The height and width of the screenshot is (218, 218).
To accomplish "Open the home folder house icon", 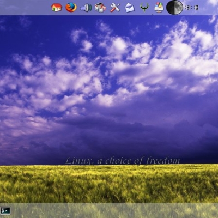I will (x=57, y=8).
